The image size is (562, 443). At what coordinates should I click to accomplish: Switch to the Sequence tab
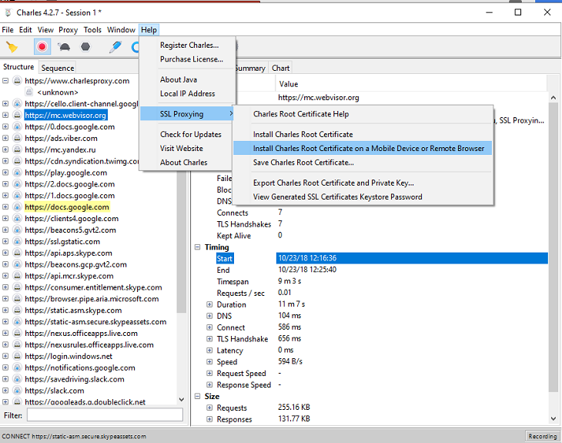57,68
